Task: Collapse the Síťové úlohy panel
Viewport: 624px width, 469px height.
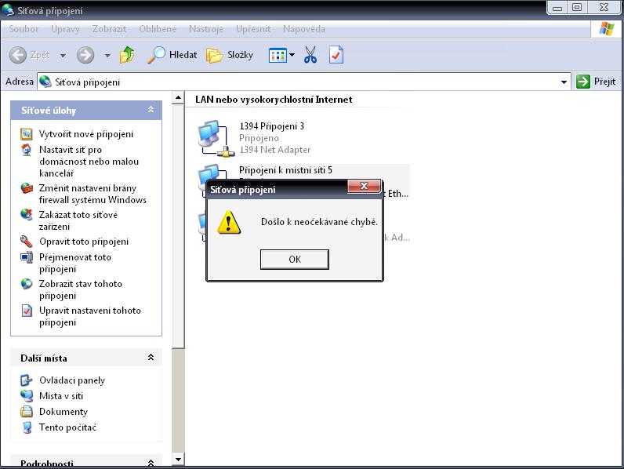Action: [151, 111]
